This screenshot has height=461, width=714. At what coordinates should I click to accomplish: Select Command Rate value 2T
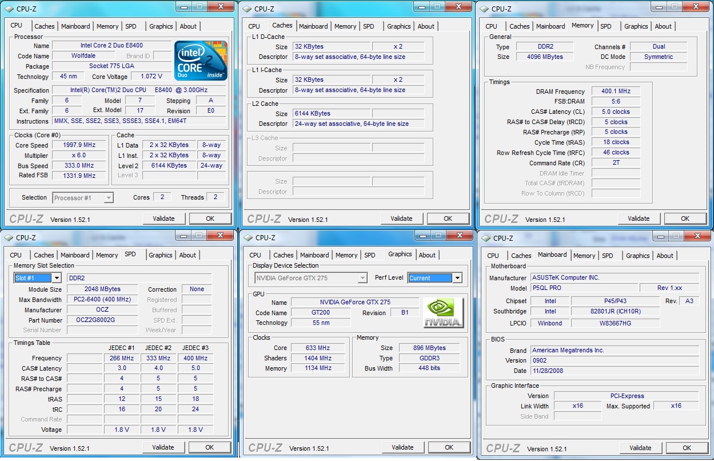(x=616, y=163)
